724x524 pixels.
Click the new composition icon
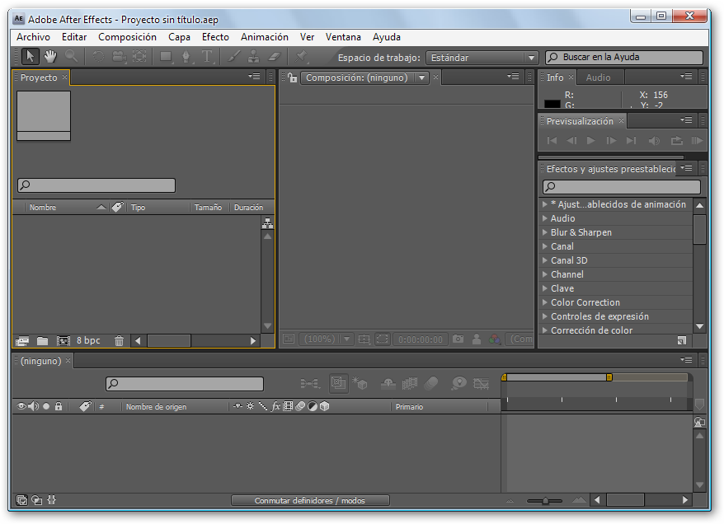coord(63,340)
